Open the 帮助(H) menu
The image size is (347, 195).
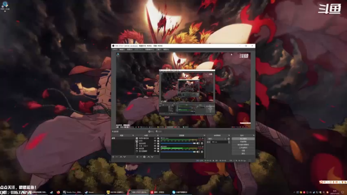point(166,49)
